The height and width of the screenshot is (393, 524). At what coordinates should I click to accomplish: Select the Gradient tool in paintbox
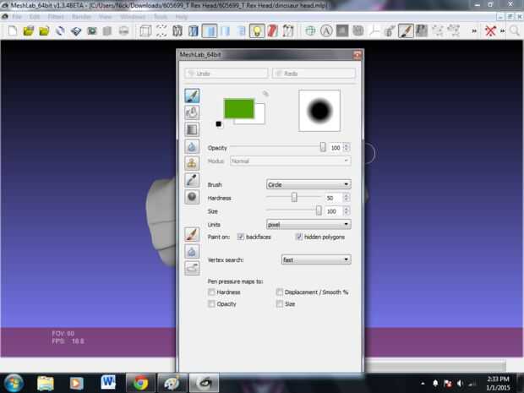(x=192, y=129)
